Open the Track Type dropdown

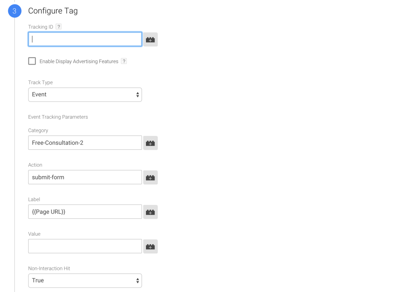coord(85,95)
